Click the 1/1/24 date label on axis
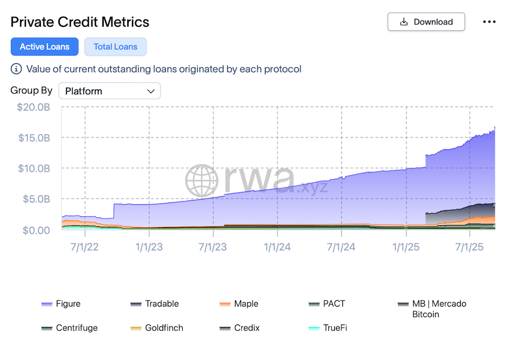The width and height of the screenshot is (511, 345). 277,247
